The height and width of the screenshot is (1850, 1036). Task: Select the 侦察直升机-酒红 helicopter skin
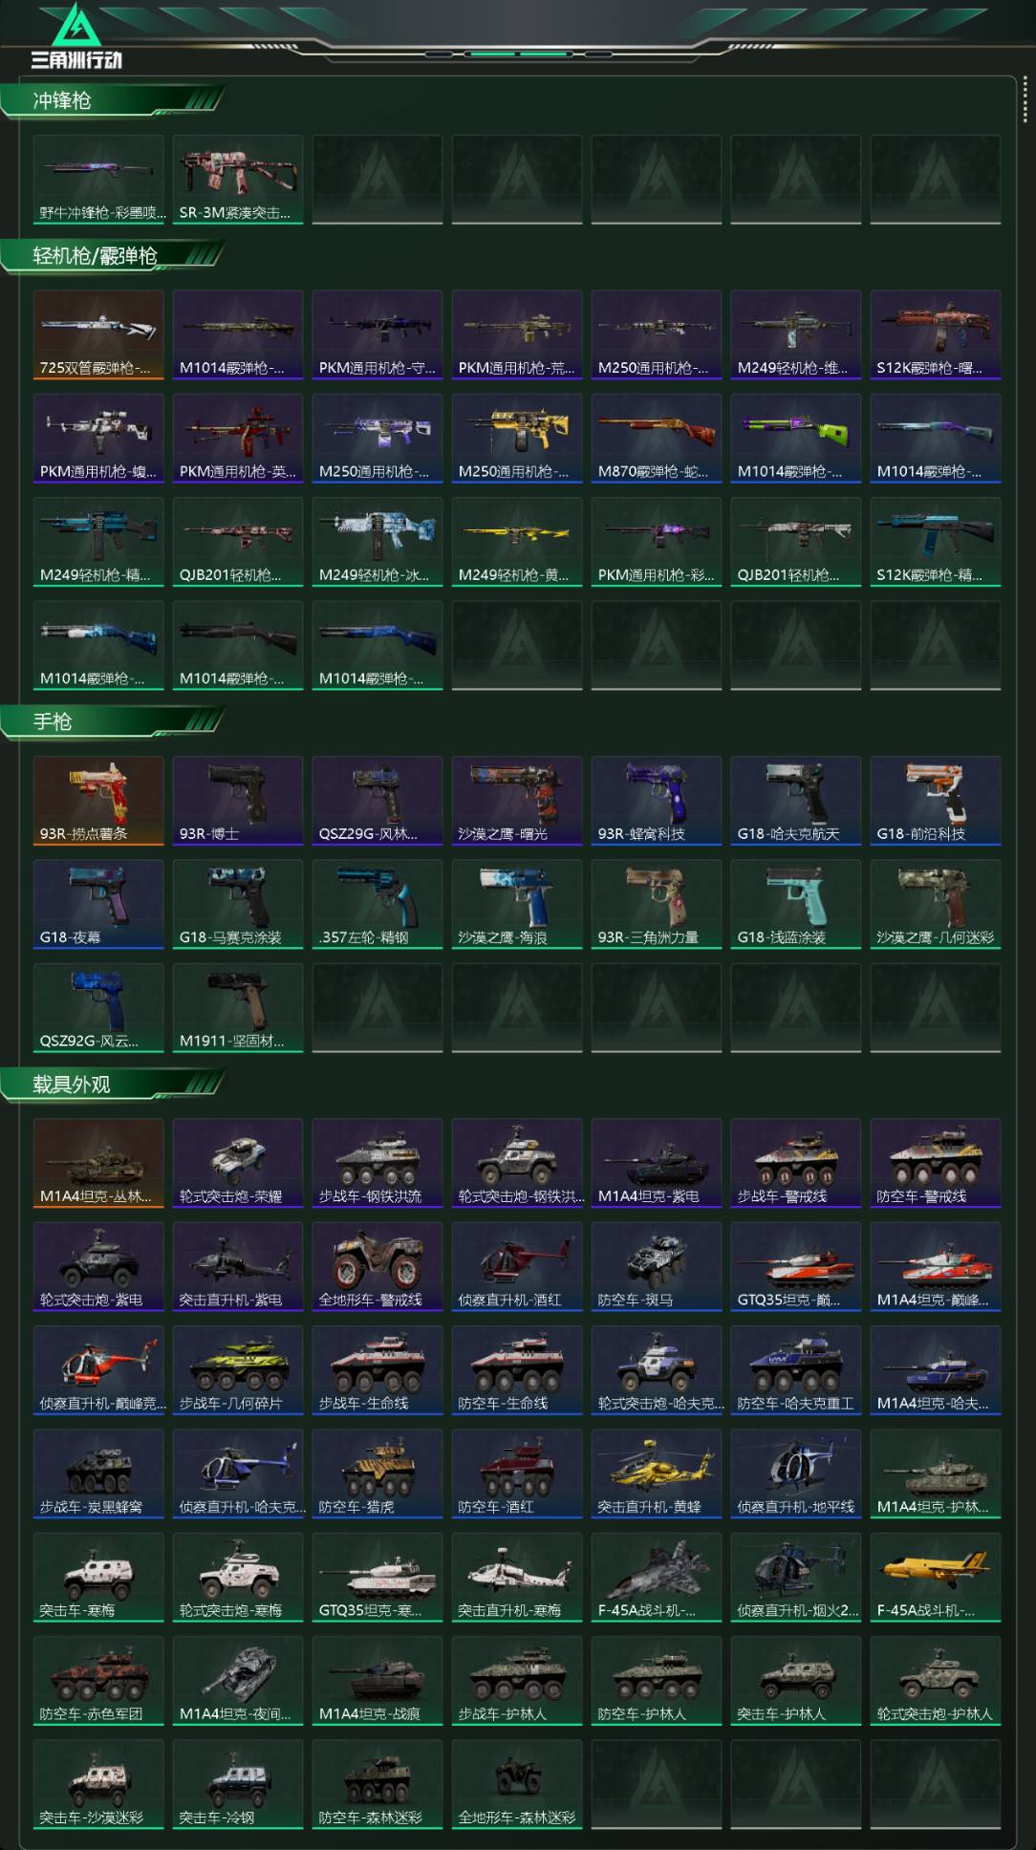coord(517,1266)
